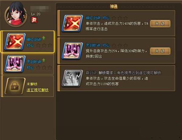Click the 未解锁 label in locked slot
Viewport: 182px width, 140px height.
click(32, 84)
